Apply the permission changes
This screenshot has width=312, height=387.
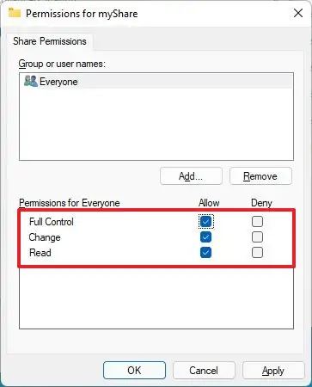pyautogui.click(x=273, y=371)
